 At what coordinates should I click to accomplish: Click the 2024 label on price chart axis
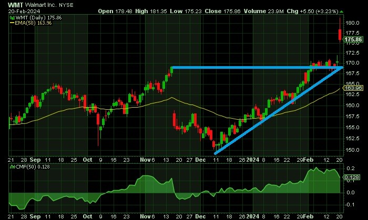pos(252,160)
